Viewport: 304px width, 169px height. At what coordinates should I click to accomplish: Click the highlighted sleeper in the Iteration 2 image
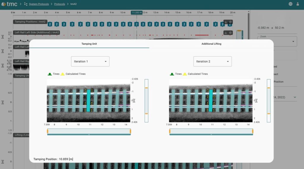tap(211, 101)
